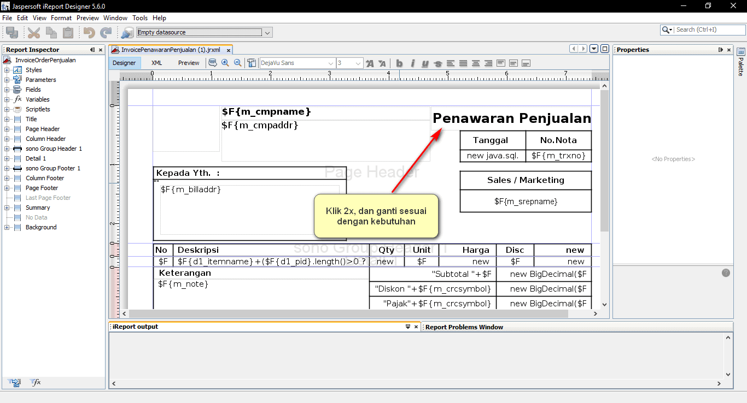Click the Copy toolbar icon
The width and height of the screenshot is (747, 403).
tap(51, 33)
